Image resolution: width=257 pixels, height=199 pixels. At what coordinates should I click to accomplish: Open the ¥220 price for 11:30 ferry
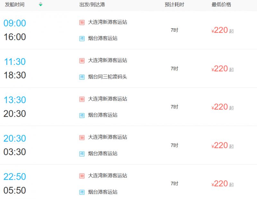click(223, 68)
